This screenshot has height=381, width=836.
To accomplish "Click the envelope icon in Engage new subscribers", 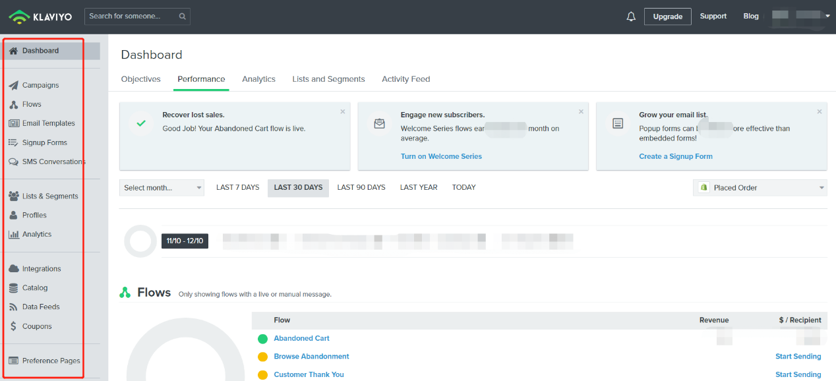I will 379,123.
